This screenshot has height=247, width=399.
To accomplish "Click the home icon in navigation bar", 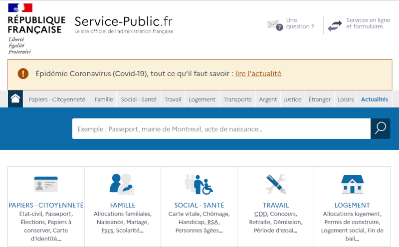I will 15,99.
